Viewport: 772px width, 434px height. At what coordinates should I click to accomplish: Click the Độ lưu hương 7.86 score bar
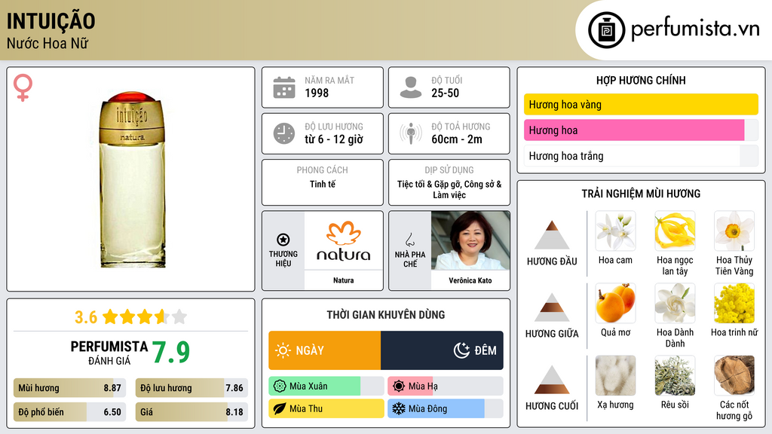(191, 388)
